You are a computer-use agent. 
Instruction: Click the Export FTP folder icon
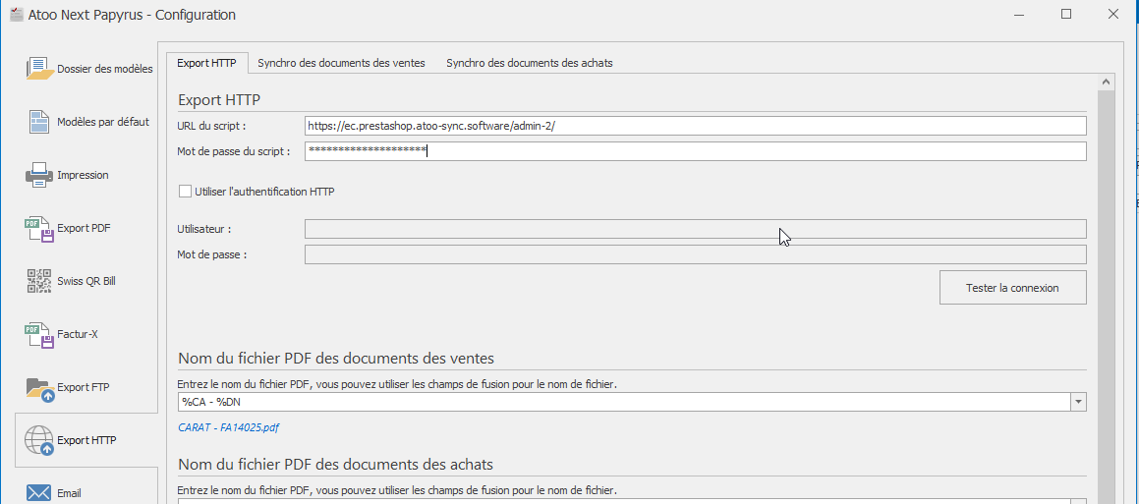click(x=39, y=387)
